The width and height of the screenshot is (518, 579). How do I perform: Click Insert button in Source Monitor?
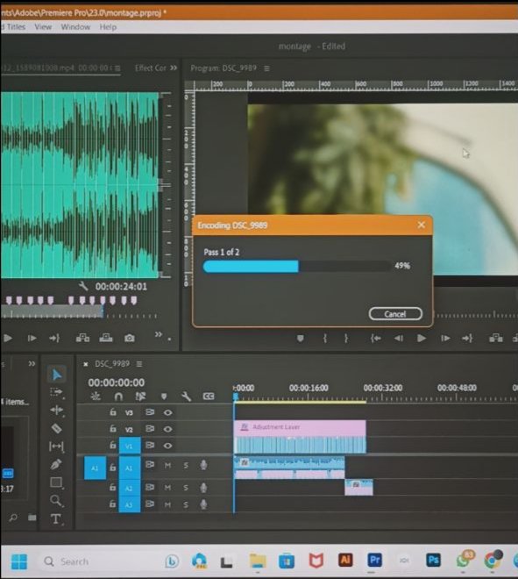click(x=82, y=338)
